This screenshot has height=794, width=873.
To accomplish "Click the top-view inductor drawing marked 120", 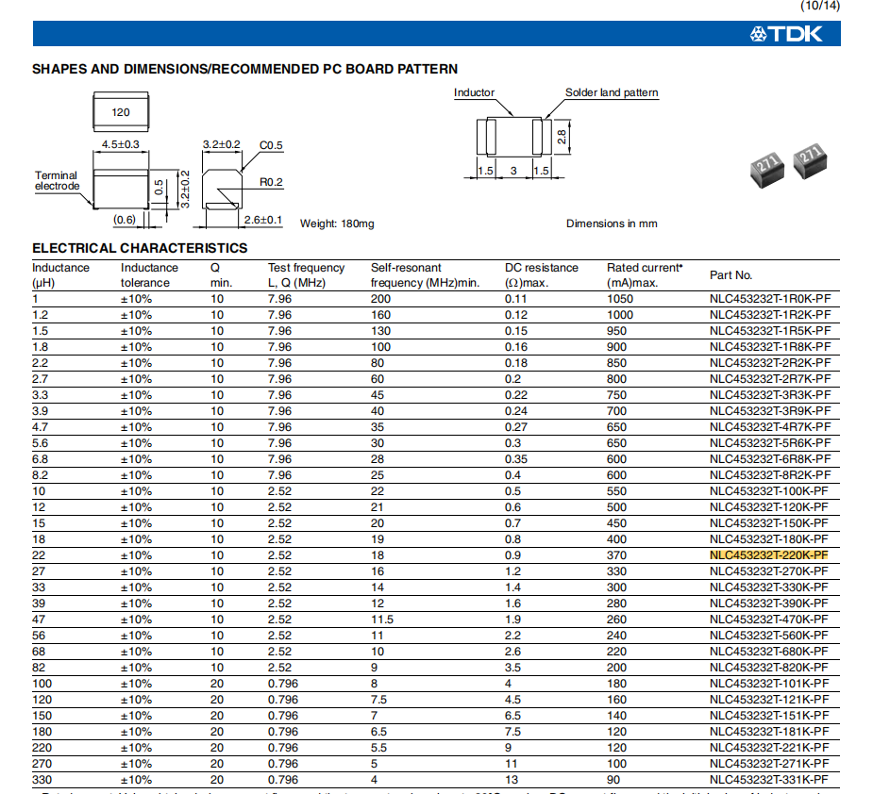I will tap(120, 112).
